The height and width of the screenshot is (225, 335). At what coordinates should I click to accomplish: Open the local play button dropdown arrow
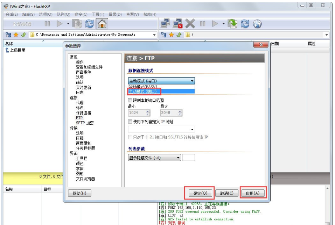click(68, 24)
